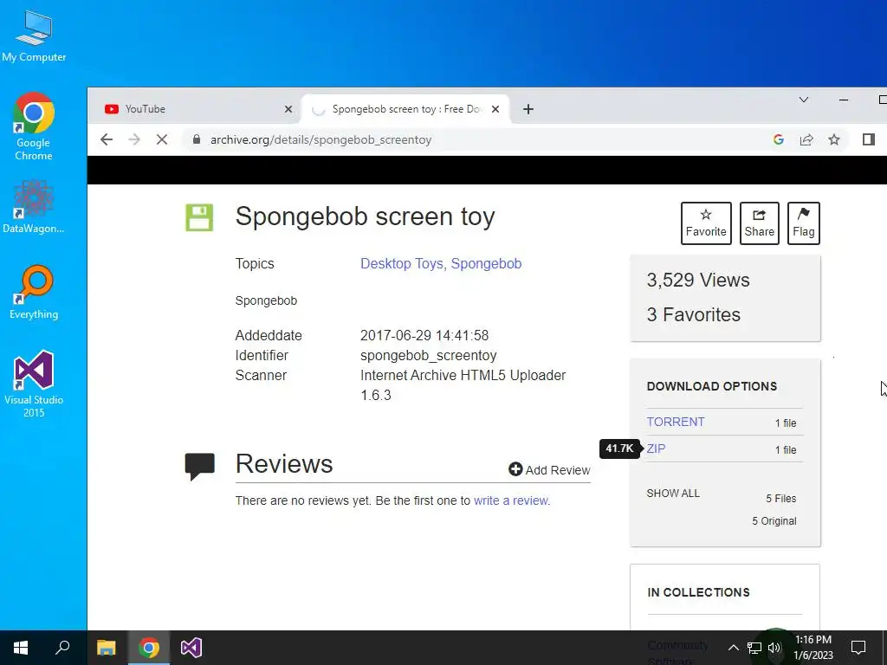Select the 2017-06-29 14:41:58 added date
The height and width of the screenshot is (665, 887).
(424, 335)
